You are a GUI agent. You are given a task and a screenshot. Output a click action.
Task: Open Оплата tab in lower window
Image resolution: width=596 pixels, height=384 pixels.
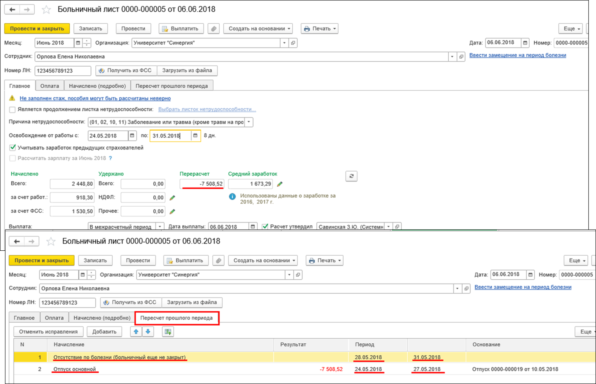(x=54, y=318)
